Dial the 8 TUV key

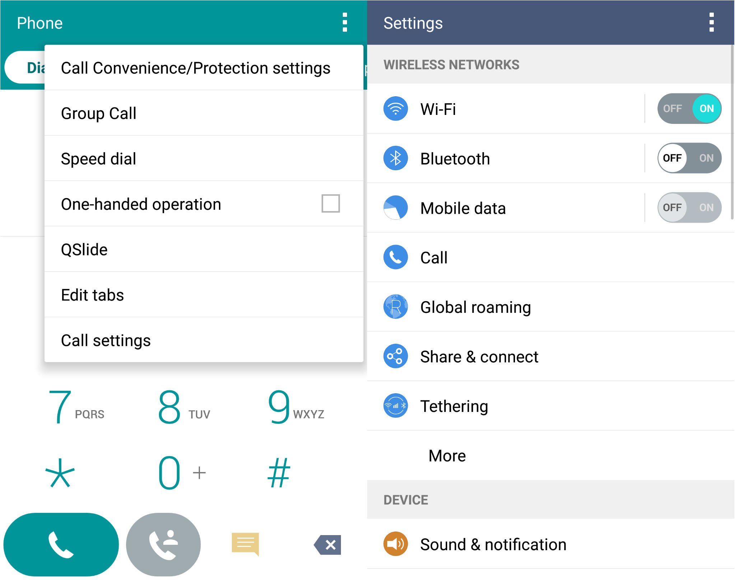[184, 407]
